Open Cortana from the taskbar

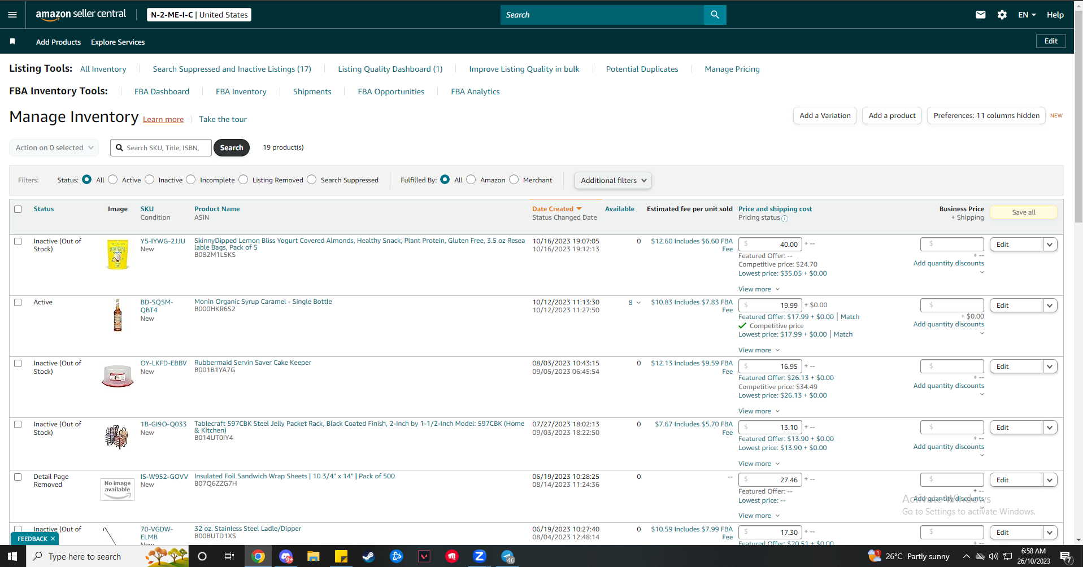point(202,556)
